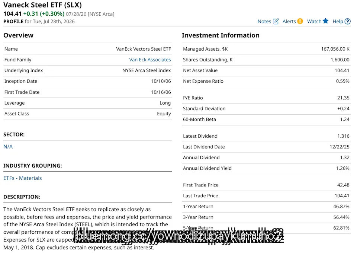Click the Notes text link
The width and height of the screenshot is (357, 255).
(264, 22)
